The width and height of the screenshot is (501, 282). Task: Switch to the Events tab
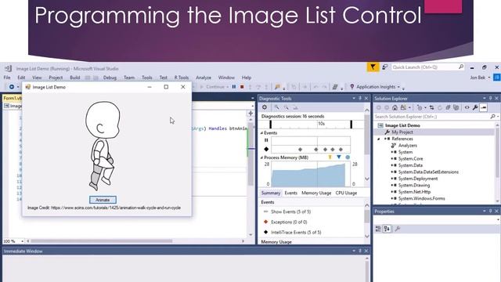290,193
